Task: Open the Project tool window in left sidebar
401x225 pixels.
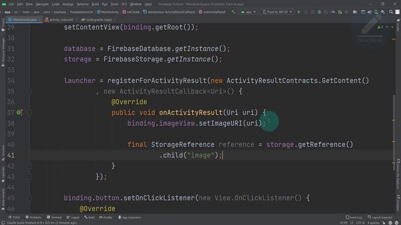Action: pos(3,25)
